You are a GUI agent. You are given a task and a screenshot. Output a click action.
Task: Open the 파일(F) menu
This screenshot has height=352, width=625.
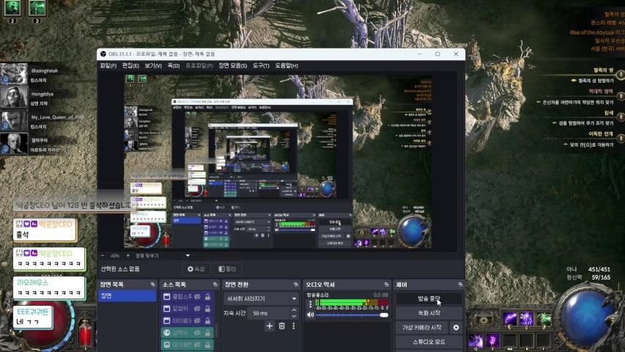pos(108,65)
